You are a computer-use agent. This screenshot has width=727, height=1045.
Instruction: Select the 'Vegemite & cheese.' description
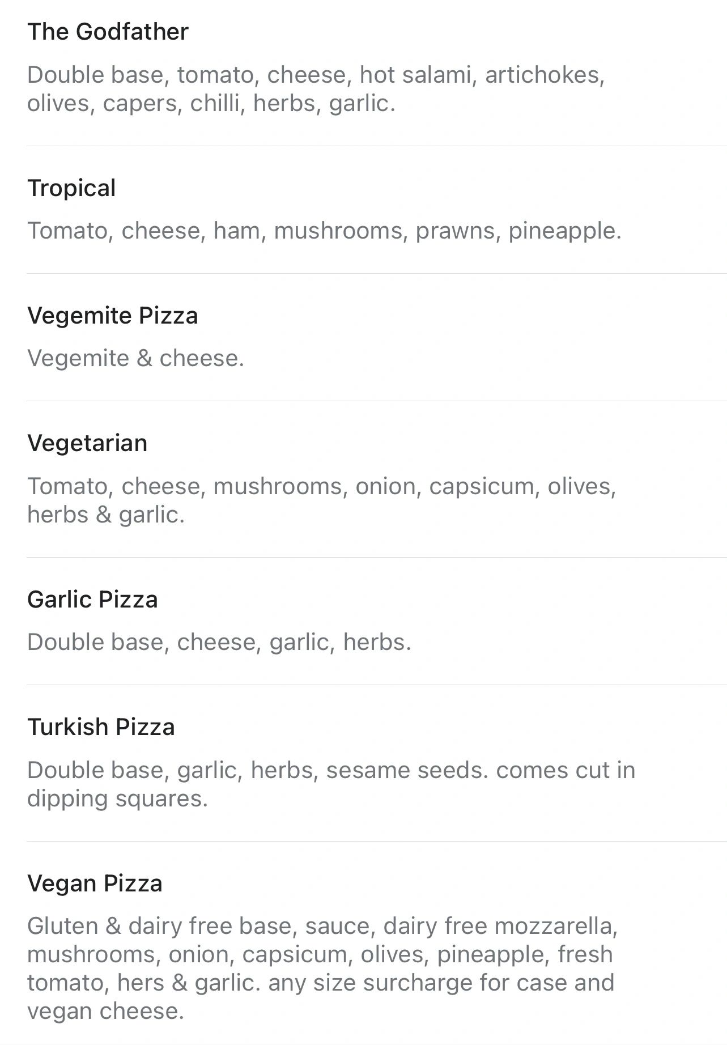click(135, 359)
